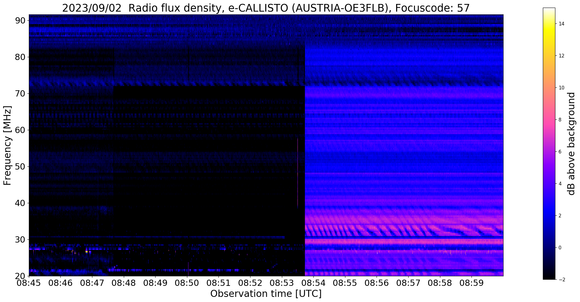
Task: Click the 'Frequency [MHz]' axis label
Action: [x=7, y=145]
